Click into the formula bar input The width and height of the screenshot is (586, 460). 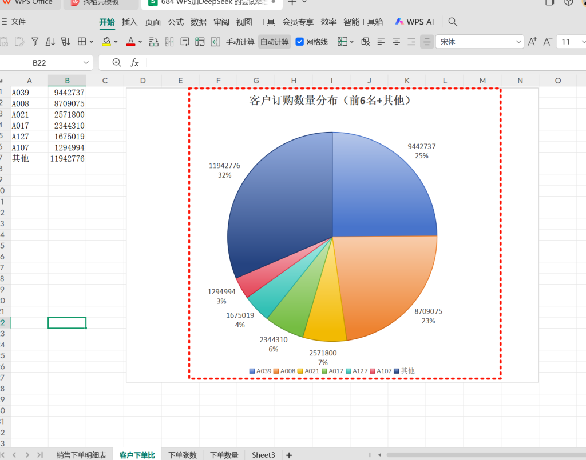pos(366,63)
